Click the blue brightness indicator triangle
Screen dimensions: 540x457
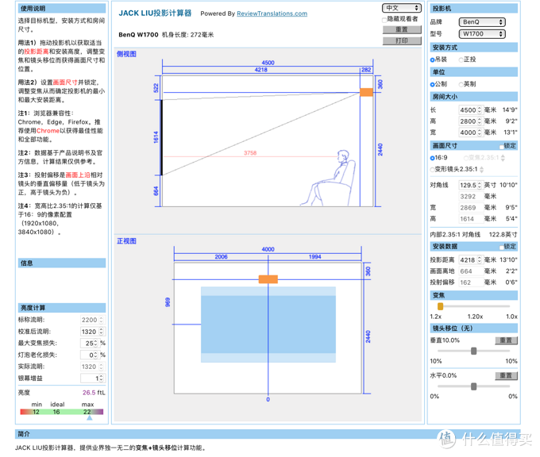(89, 418)
